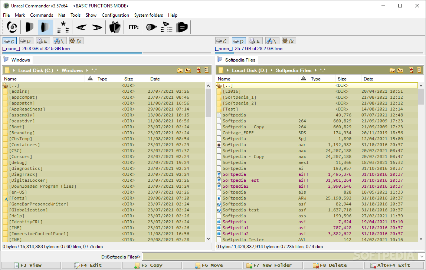Open directory history list in right panel
This screenshot has height=270, width=426.
click(x=419, y=70)
